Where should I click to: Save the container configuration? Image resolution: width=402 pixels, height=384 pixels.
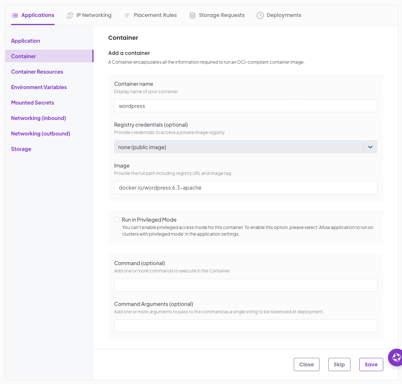pos(371,364)
